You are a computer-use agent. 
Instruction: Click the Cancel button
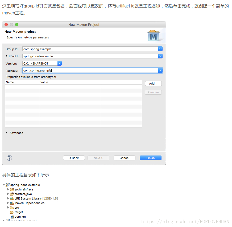pos(125,158)
